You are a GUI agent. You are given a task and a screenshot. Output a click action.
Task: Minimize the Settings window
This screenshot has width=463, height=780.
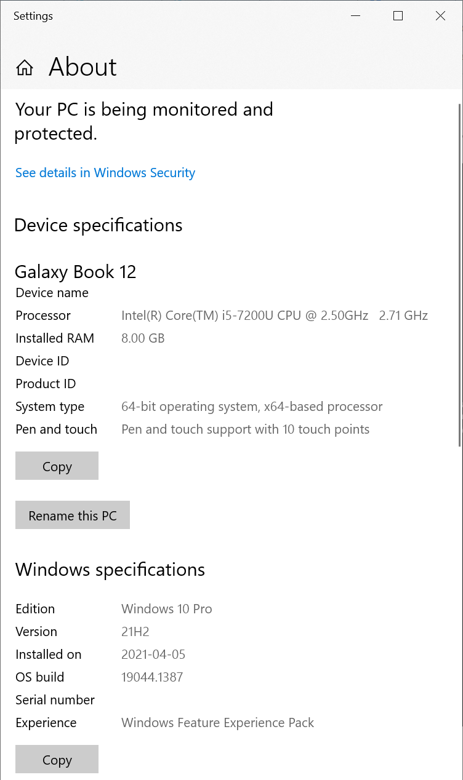coord(355,16)
